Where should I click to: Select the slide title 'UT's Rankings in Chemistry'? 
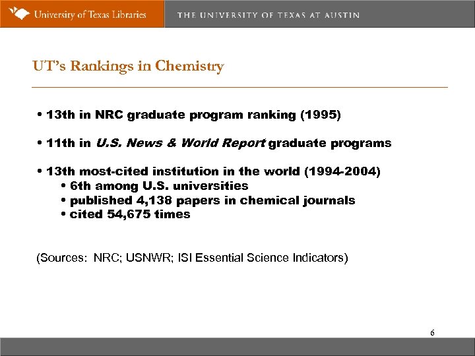128,67
